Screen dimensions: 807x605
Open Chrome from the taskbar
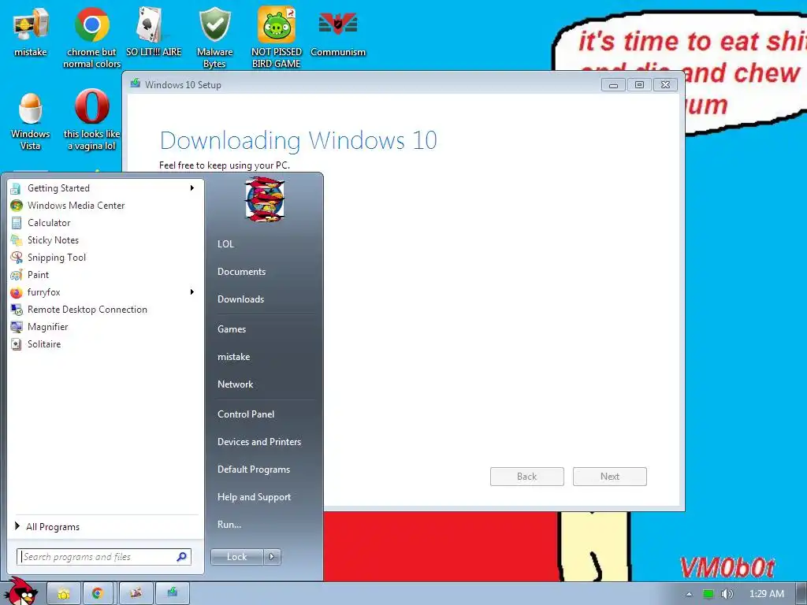point(98,594)
